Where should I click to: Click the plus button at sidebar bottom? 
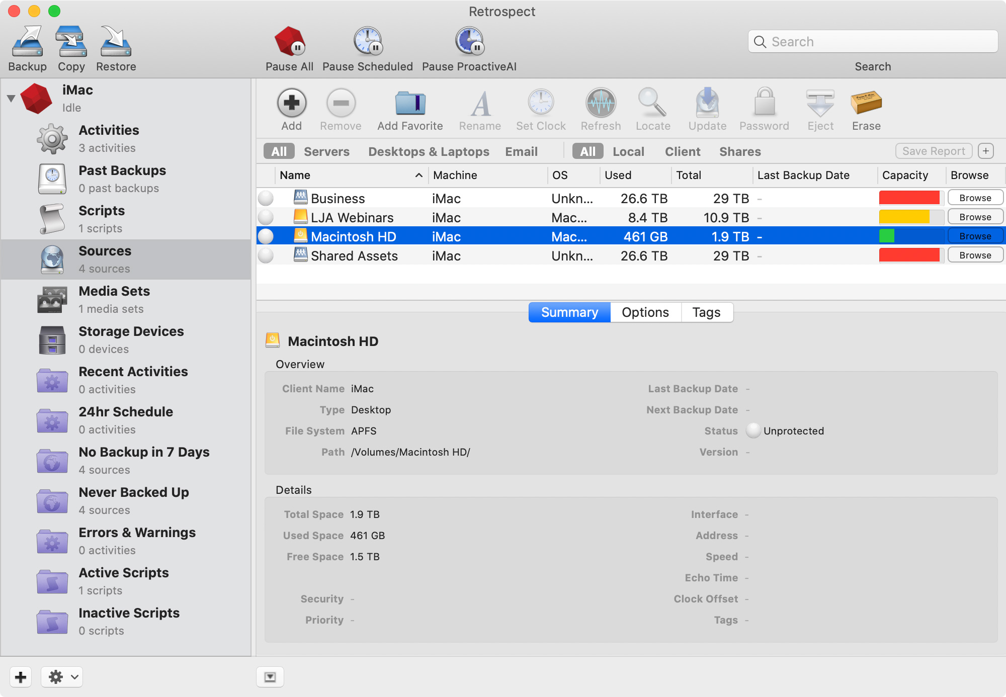21,677
